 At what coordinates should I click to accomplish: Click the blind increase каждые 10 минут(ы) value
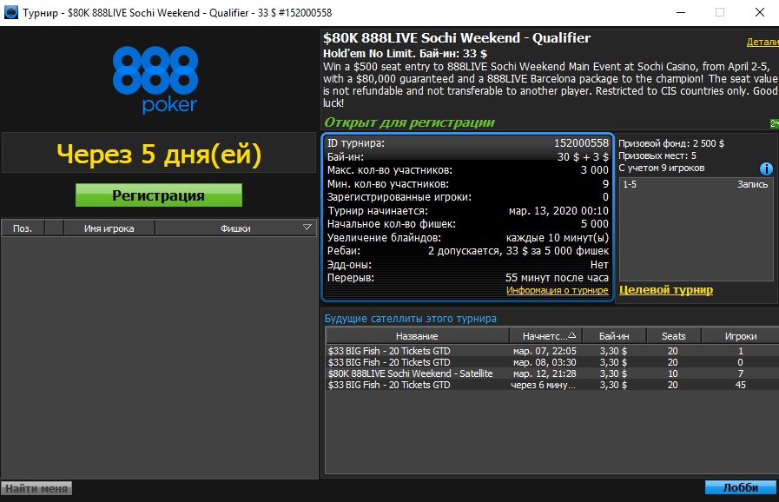coord(558,238)
